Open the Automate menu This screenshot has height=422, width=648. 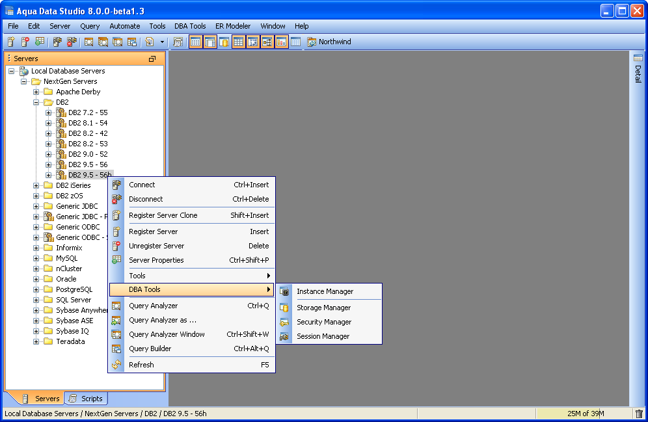point(125,26)
